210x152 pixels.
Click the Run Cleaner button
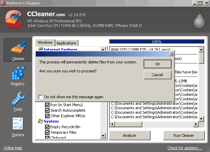[184, 135]
